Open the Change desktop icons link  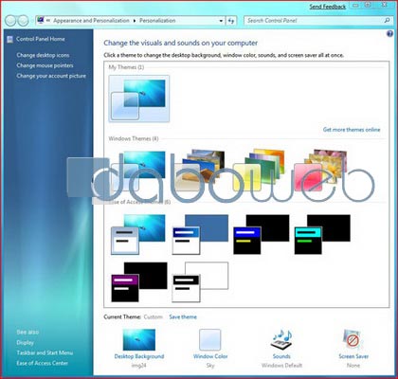click(x=43, y=55)
